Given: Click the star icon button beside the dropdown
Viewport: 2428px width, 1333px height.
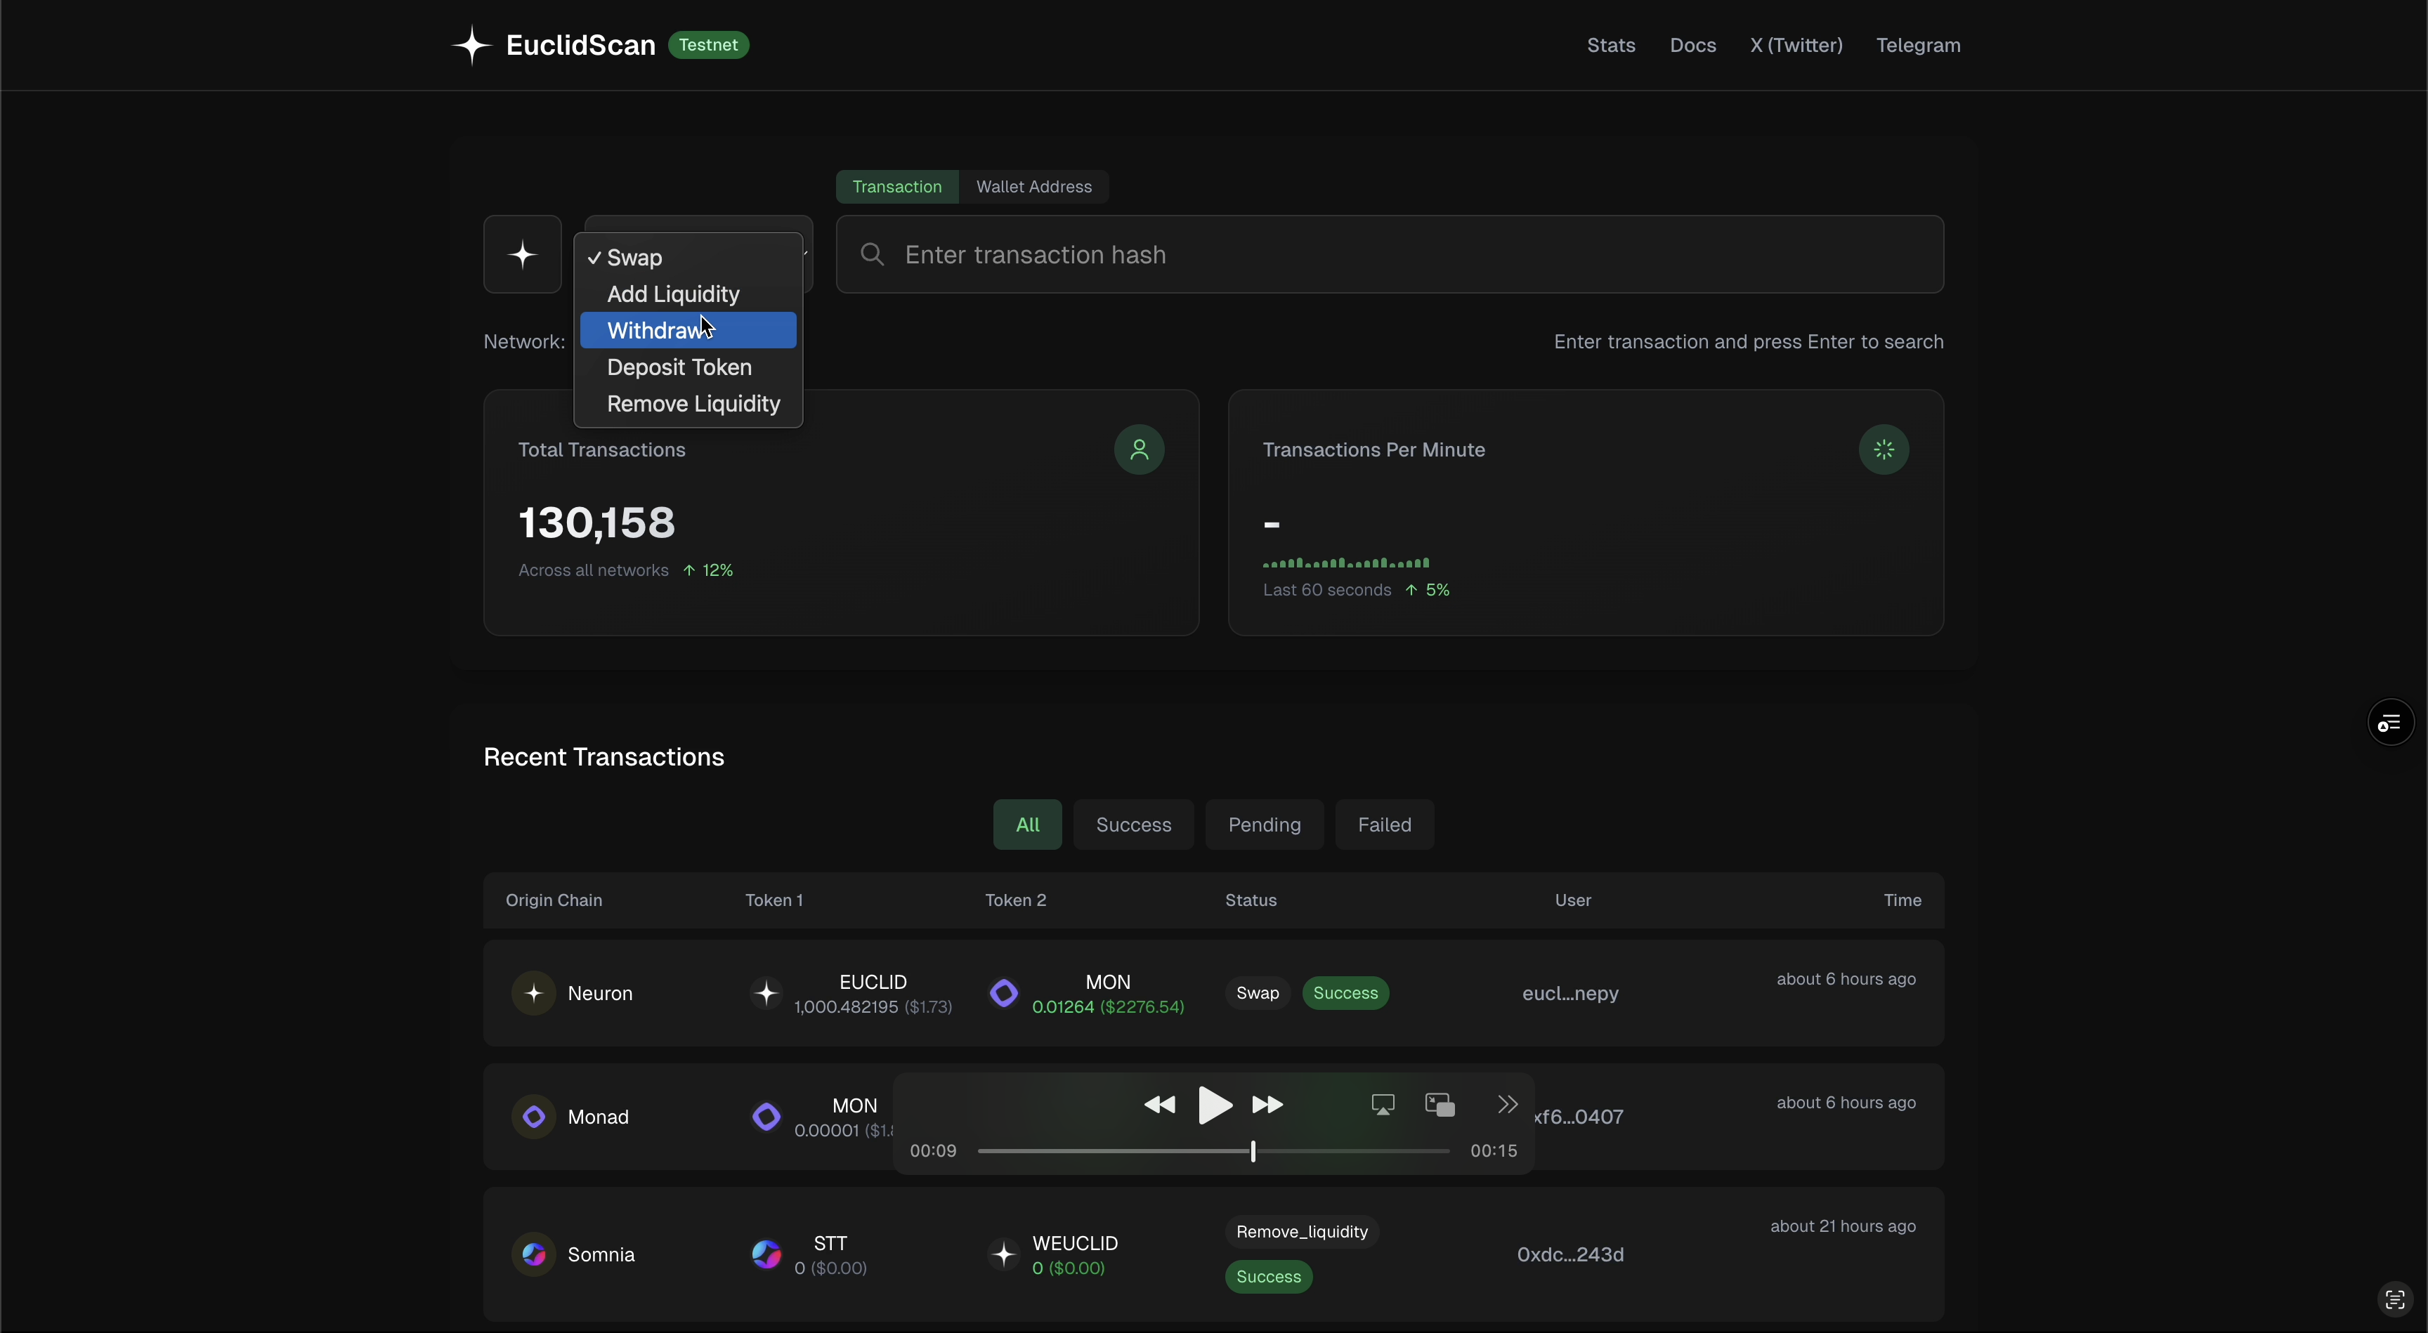Looking at the screenshot, I should (523, 254).
